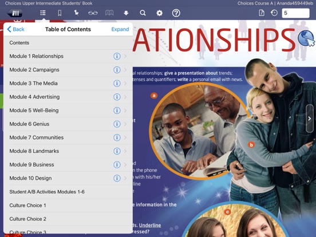This screenshot has width=316, height=237.
Task: Open the bookshelf library icon
Action: tap(15, 13)
